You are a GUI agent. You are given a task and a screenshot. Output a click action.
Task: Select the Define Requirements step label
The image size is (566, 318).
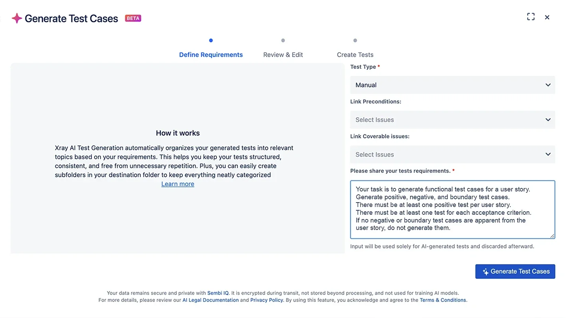pyautogui.click(x=211, y=55)
